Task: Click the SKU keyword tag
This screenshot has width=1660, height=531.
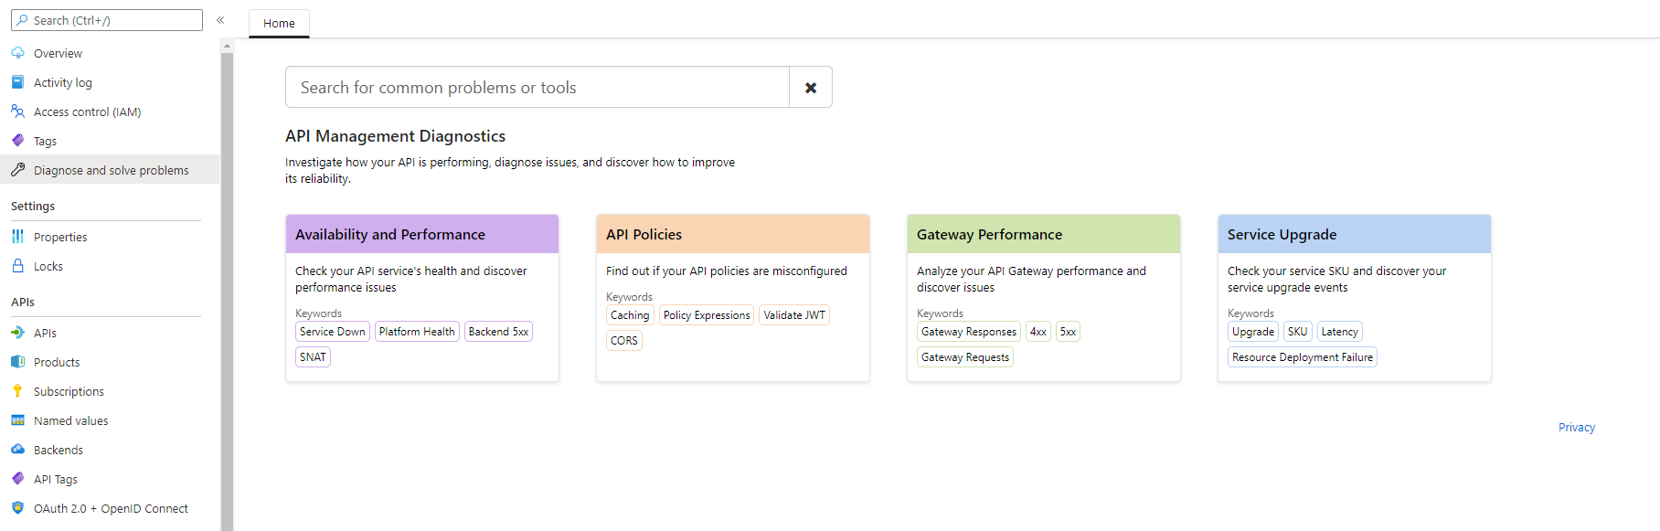Action: pos(1298,332)
